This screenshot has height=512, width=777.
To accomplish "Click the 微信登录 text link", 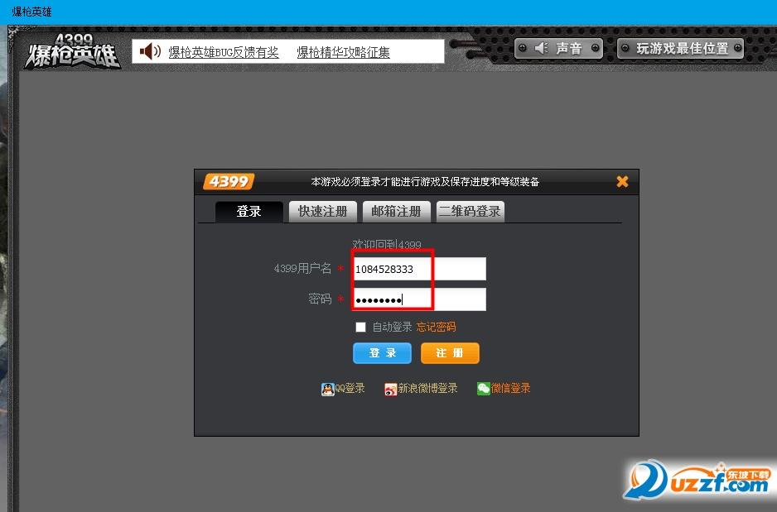I will 510,389.
